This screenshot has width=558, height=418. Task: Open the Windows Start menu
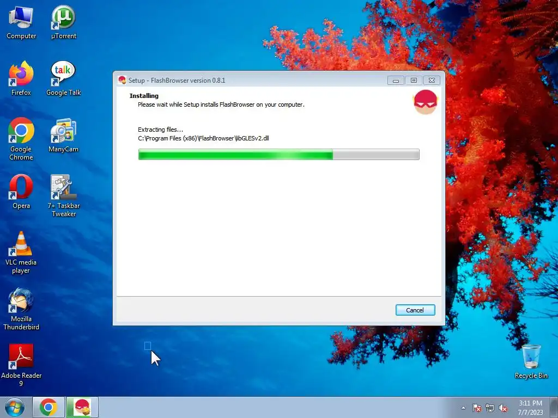coord(15,407)
